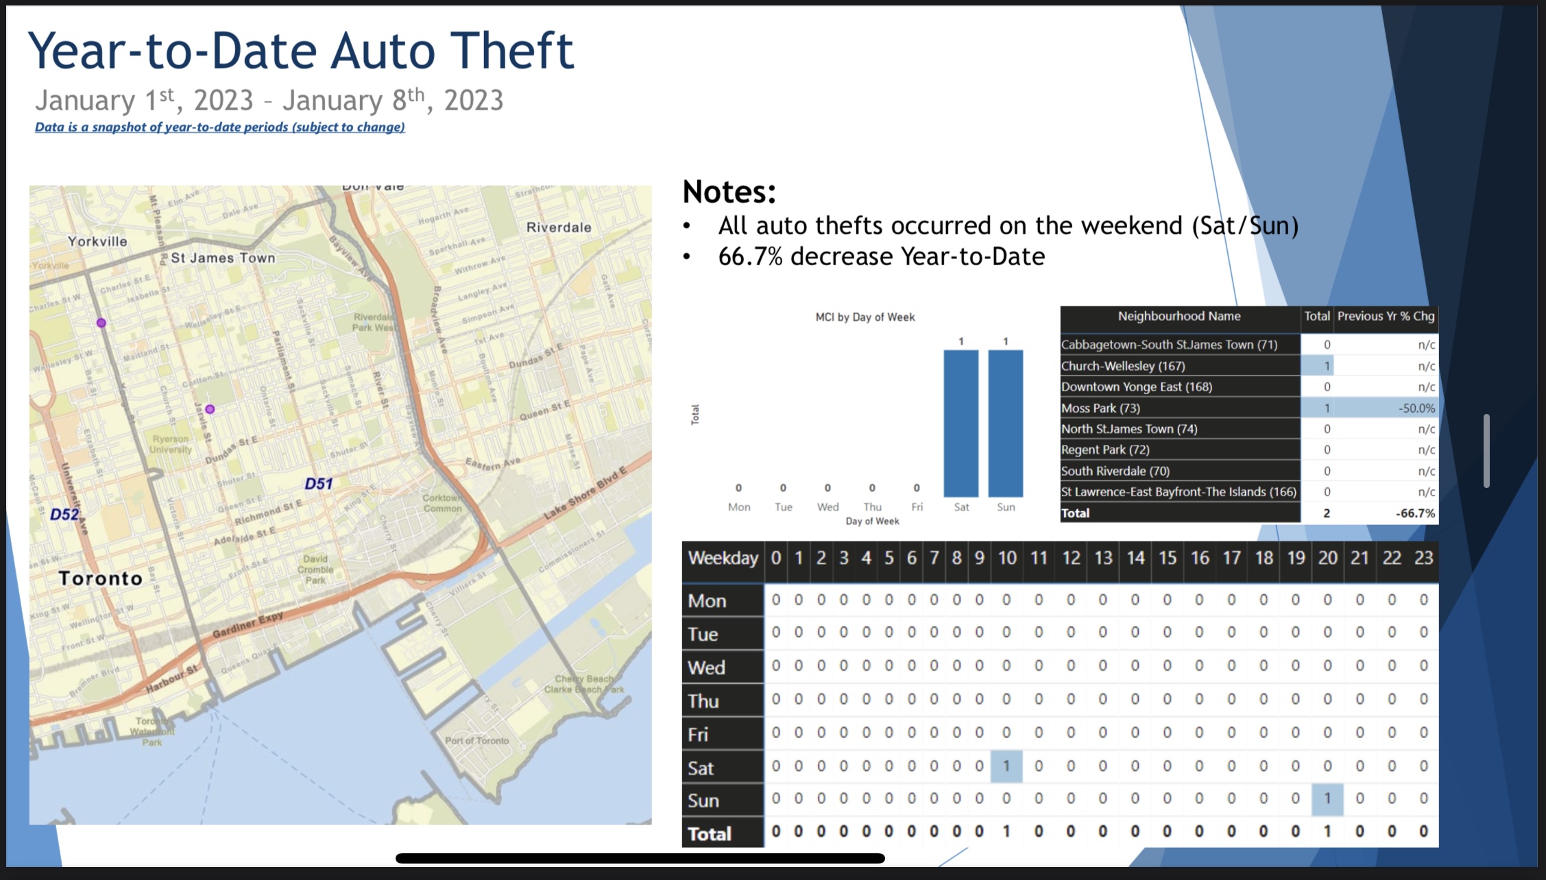Select the St Lawrence-East Bayfront-The Islands (166) row
Screen dimensions: 1546x880
[1249, 492]
